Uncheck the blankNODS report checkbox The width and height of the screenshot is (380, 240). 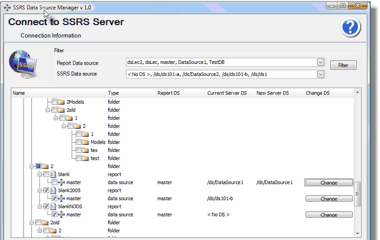47,206
